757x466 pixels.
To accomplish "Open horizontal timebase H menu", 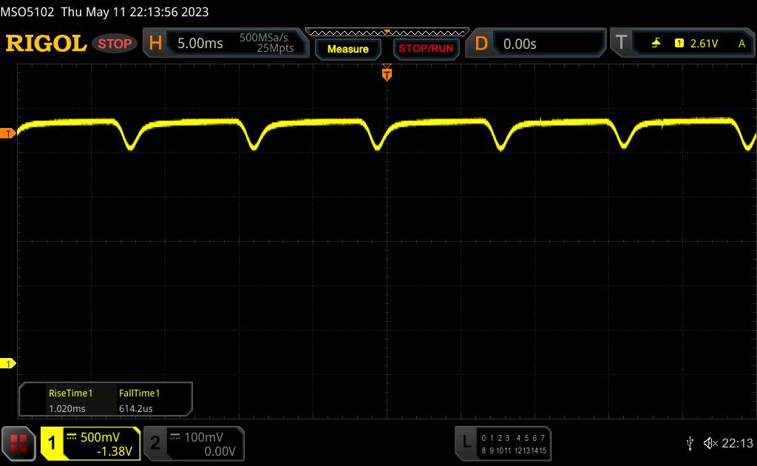I will click(x=155, y=44).
